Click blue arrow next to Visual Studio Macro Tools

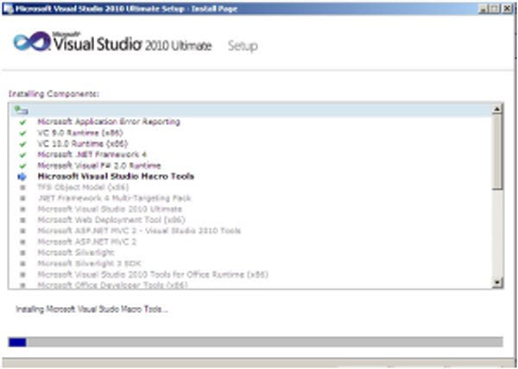pyautogui.click(x=22, y=177)
